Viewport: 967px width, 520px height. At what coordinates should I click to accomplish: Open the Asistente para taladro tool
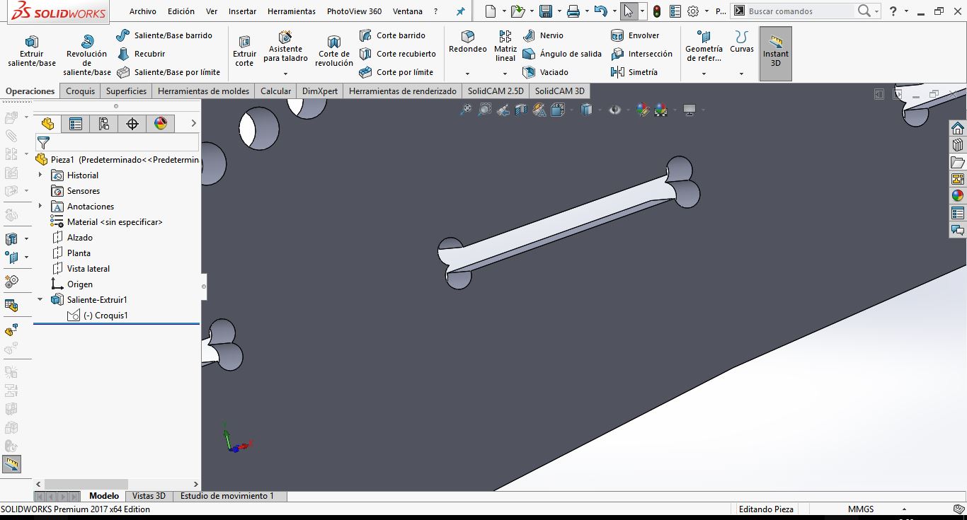285,48
